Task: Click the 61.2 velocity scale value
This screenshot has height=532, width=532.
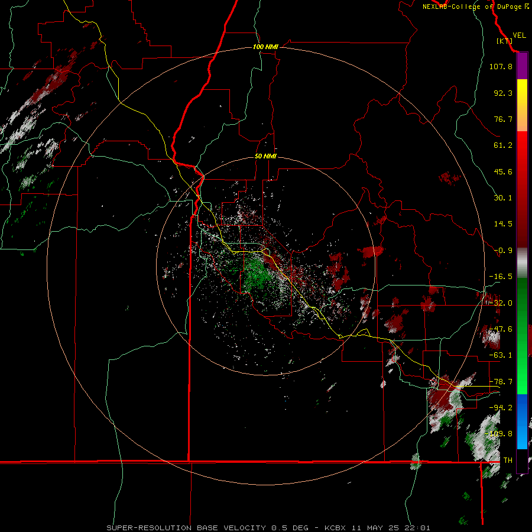Action: [x=503, y=145]
